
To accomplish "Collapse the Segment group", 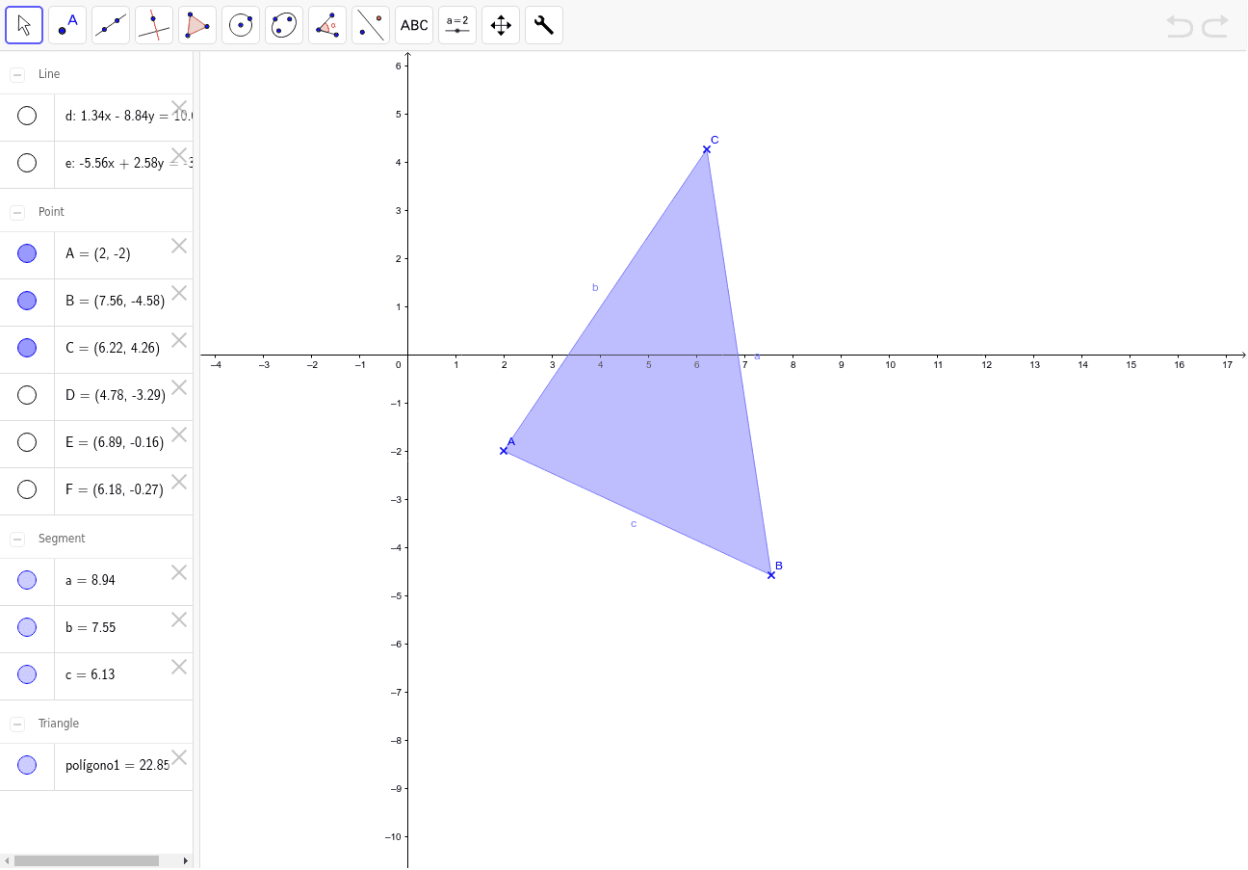I will pos(17,539).
